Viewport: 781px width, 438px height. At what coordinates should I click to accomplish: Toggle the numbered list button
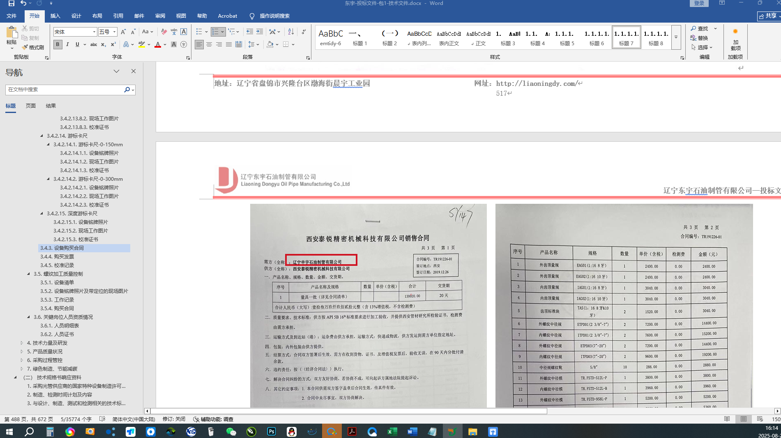pos(215,32)
